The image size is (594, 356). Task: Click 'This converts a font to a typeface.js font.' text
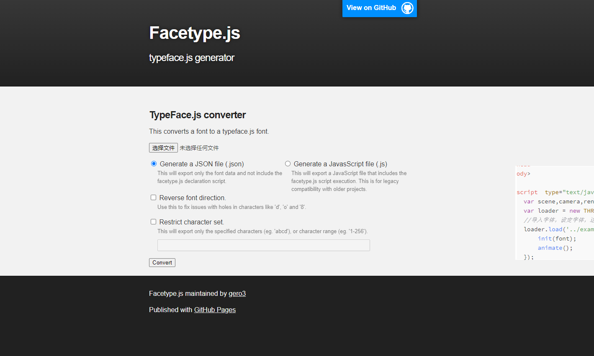point(209,132)
